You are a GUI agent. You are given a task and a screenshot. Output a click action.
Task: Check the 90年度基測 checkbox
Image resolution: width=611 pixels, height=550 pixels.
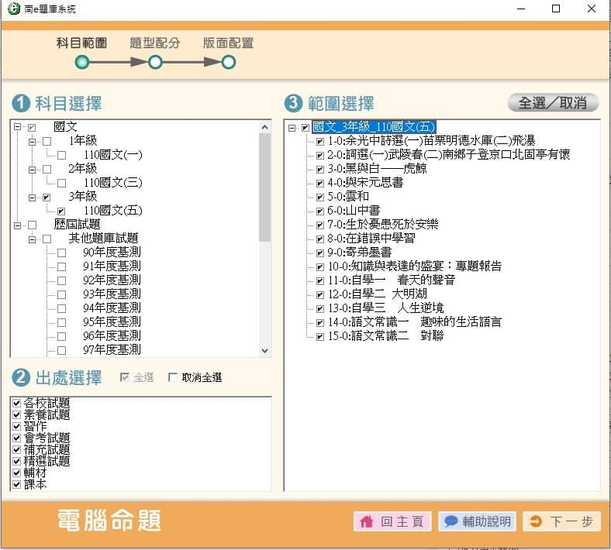61,253
